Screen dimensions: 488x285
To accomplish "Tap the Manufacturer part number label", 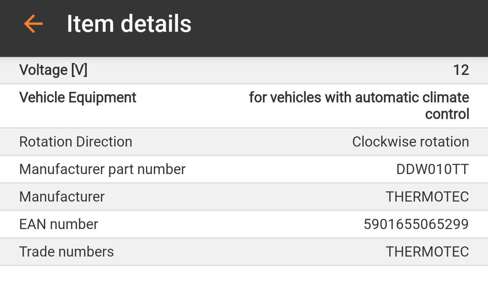I will [102, 169].
